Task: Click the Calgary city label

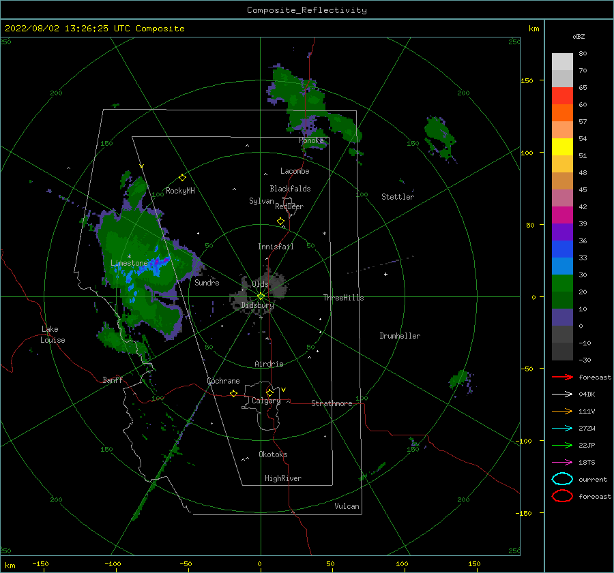Action: tap(266, 401)
